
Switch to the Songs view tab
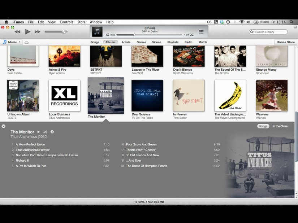point(95,42)
